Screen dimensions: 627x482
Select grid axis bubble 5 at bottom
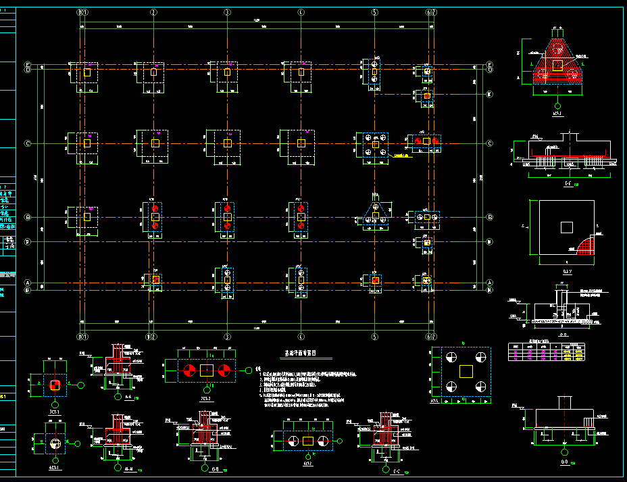[375, 337]
